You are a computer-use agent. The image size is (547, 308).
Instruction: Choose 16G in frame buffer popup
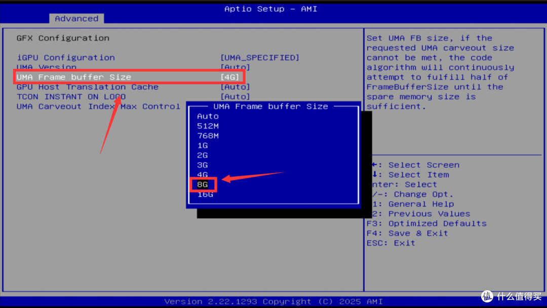(205, 195)
